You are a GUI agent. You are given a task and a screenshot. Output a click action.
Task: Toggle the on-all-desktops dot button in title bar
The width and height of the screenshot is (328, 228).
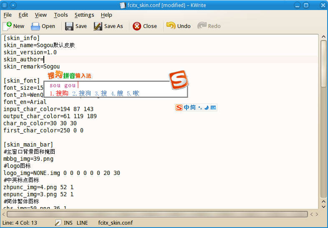[x=13, y=5]
